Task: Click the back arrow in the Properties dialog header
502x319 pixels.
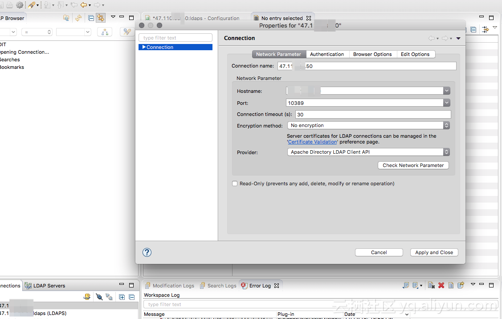Action: [x=432, y=38]
